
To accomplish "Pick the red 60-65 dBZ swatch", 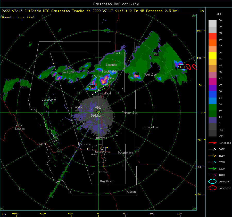I will [x=212, y=36].
